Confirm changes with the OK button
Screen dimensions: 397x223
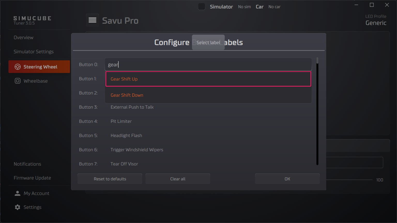(x=287, y=179)
